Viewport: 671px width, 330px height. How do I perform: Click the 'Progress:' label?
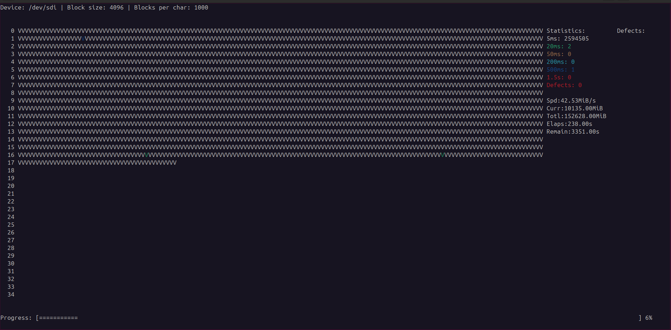[16, 318]
